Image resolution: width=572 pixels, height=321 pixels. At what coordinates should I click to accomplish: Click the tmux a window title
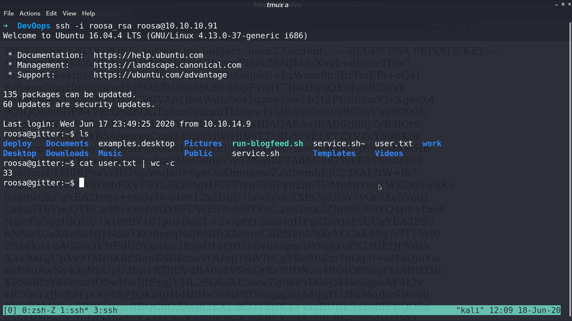pos(277,5)
